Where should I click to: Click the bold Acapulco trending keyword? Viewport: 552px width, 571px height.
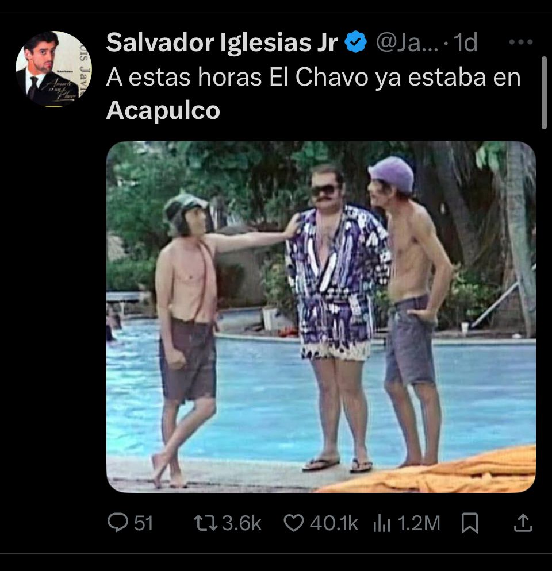click(163, 110)
